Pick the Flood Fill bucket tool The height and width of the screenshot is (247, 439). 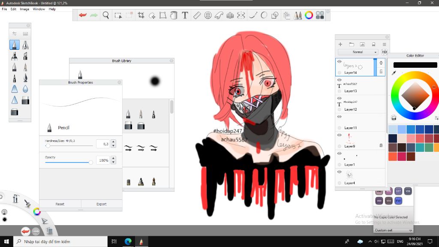point(174,15)
